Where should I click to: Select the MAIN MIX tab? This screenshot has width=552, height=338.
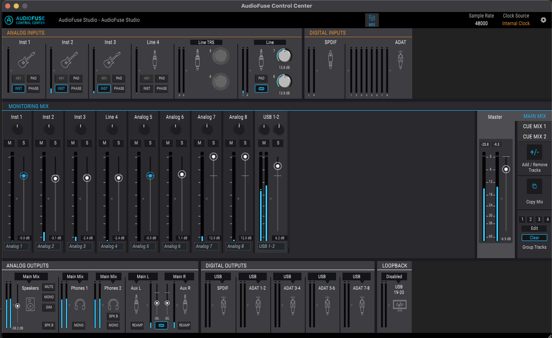click(x=534, y=116)
